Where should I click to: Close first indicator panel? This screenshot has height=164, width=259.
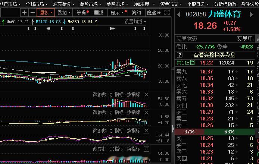(146, 95)
